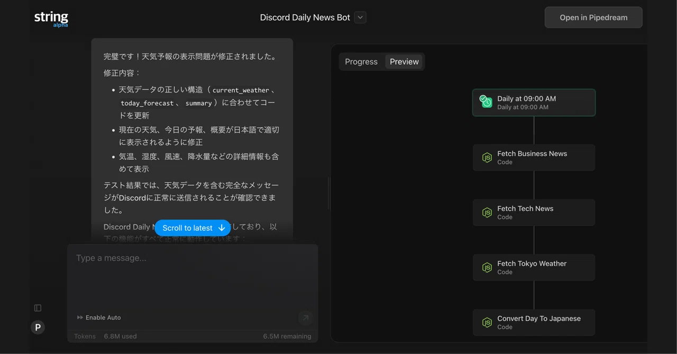The width and height of the screenshot is (677, 354).
Task: Click the Node.js icon on Fetch Business News
Action: [x=487, y=157]
